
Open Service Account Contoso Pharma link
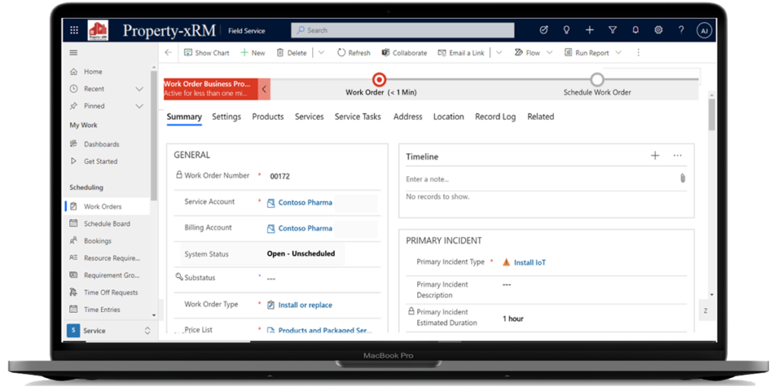(x=305, y=203)
